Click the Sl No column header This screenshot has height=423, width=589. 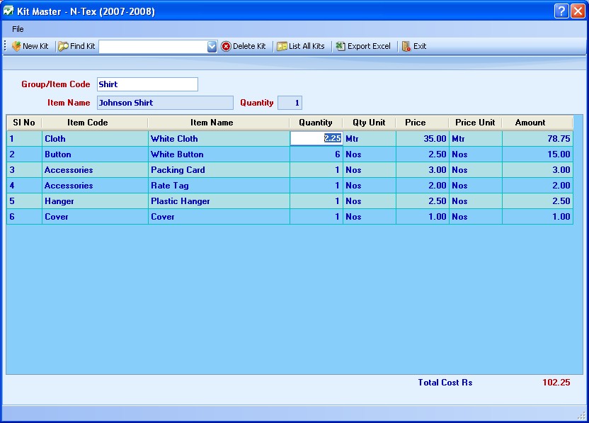pos(24,123)
